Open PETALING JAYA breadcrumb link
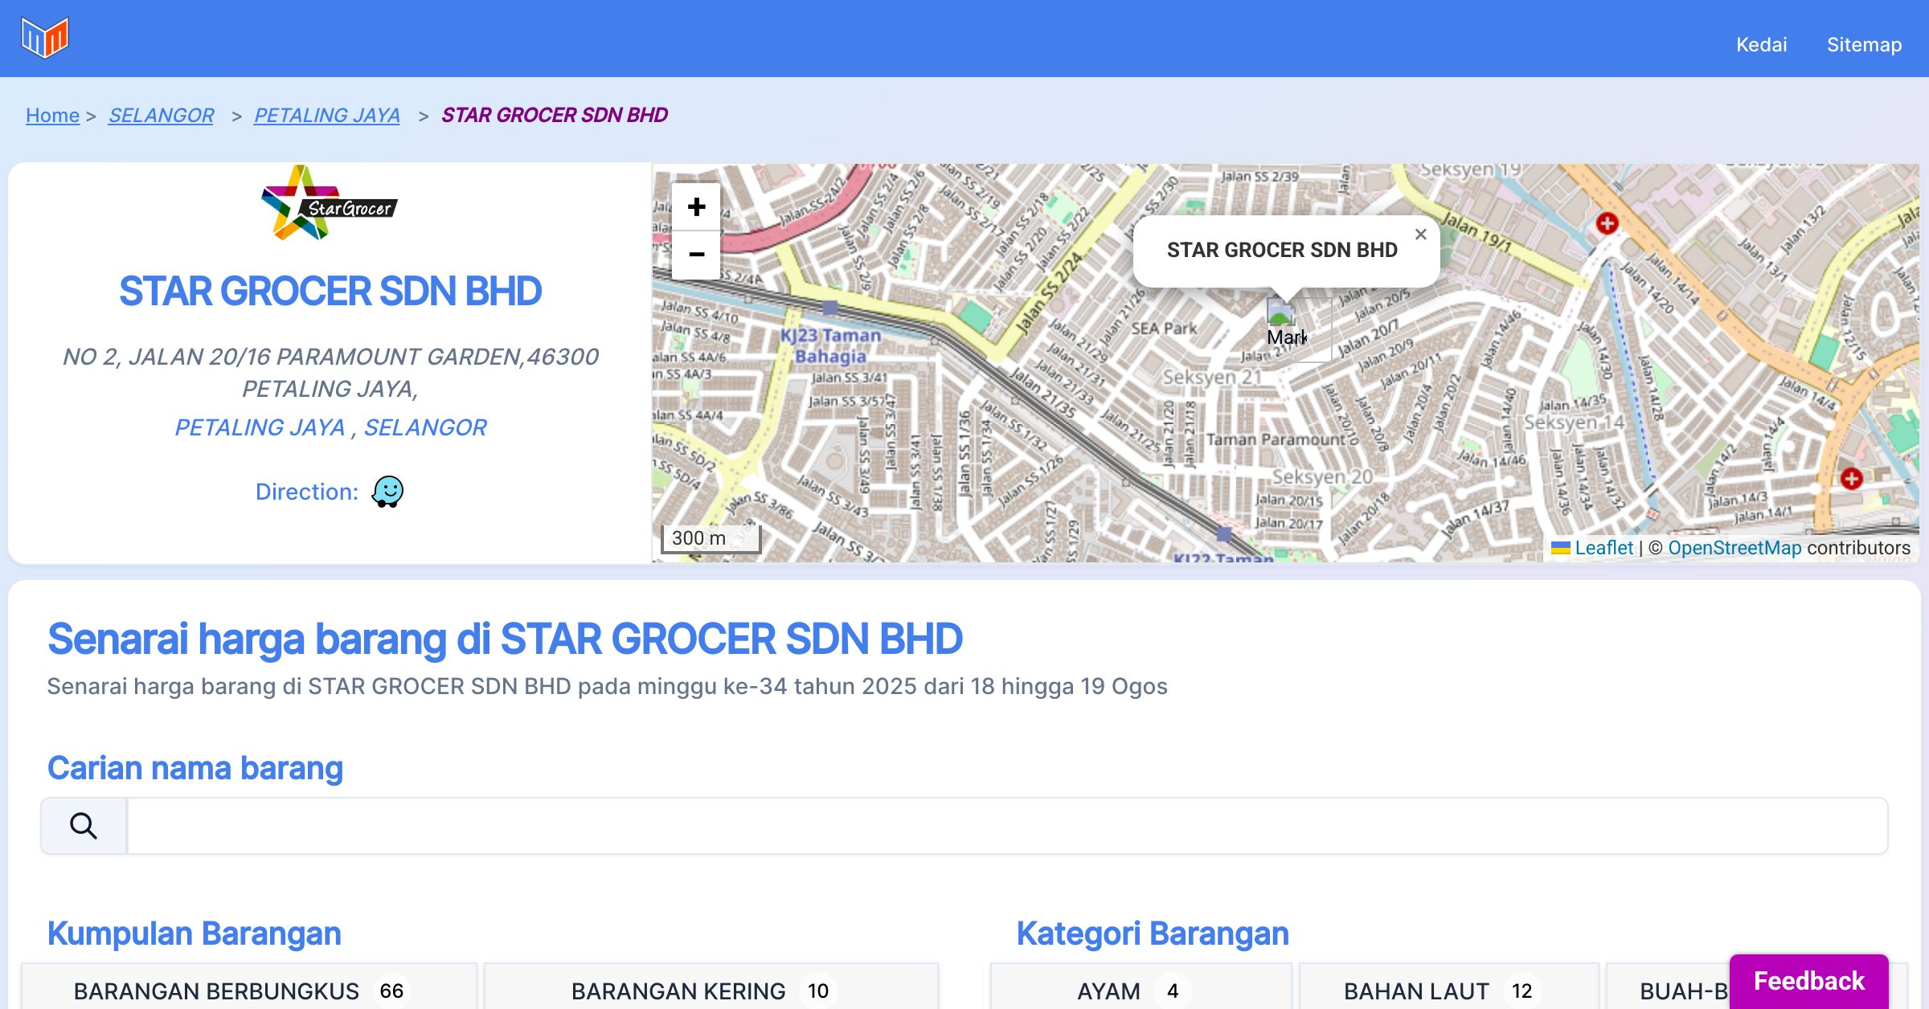 [x=326, y=115]
